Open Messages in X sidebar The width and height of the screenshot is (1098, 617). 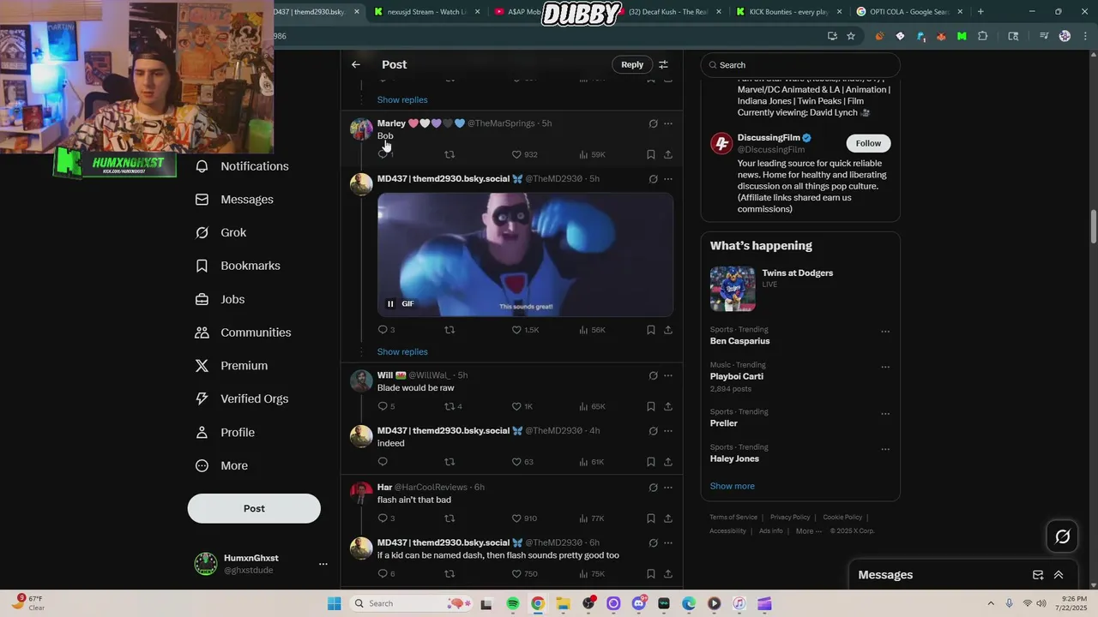point(234,200)
